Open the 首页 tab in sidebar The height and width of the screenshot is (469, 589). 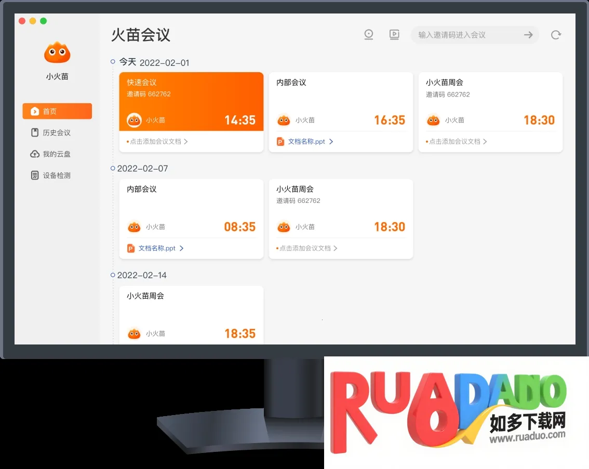click(57, 111)
